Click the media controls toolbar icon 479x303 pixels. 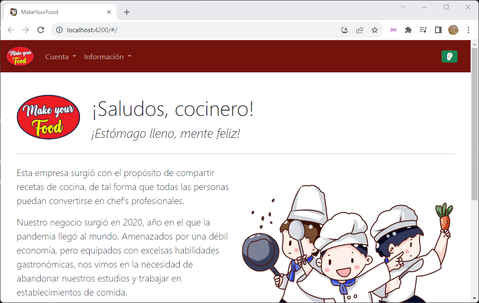click(x=423, y=29)
